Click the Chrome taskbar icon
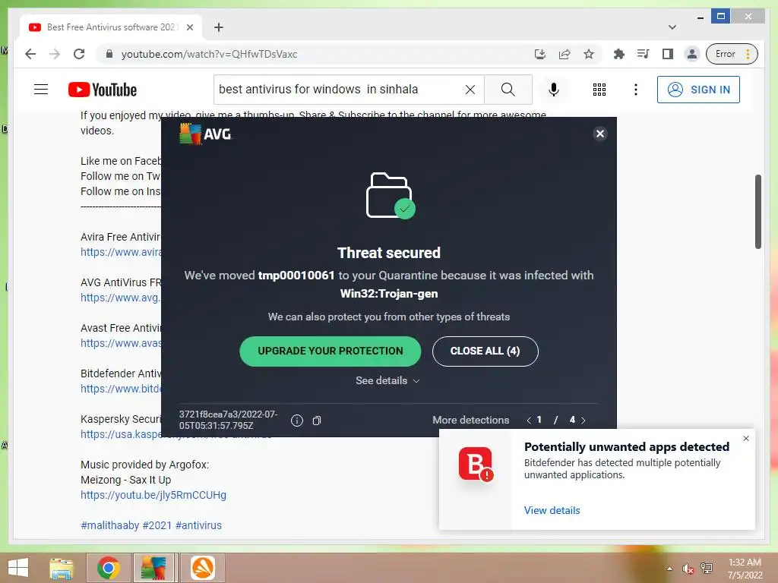778x583 pixels. [x=109, y=568]
